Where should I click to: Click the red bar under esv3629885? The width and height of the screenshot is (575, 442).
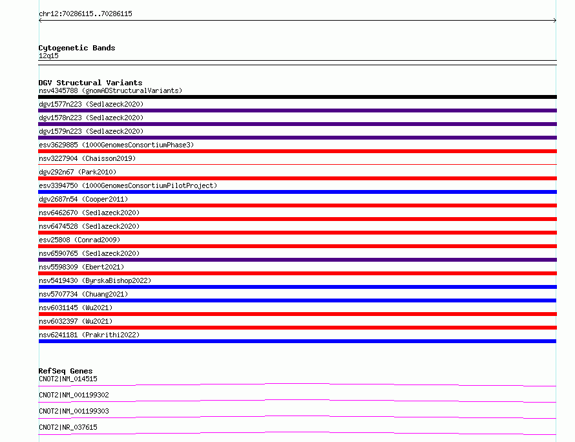[x=297, y=151]
